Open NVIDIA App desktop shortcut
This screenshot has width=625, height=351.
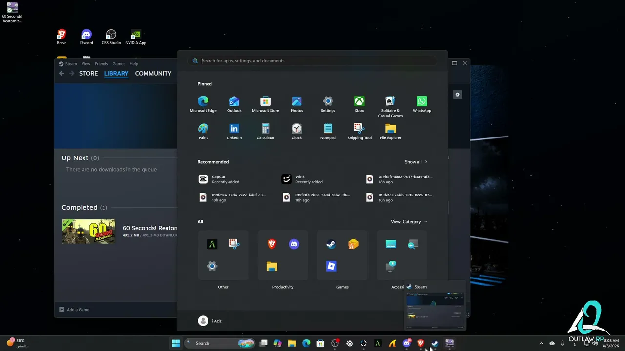(x=136, y=37)
